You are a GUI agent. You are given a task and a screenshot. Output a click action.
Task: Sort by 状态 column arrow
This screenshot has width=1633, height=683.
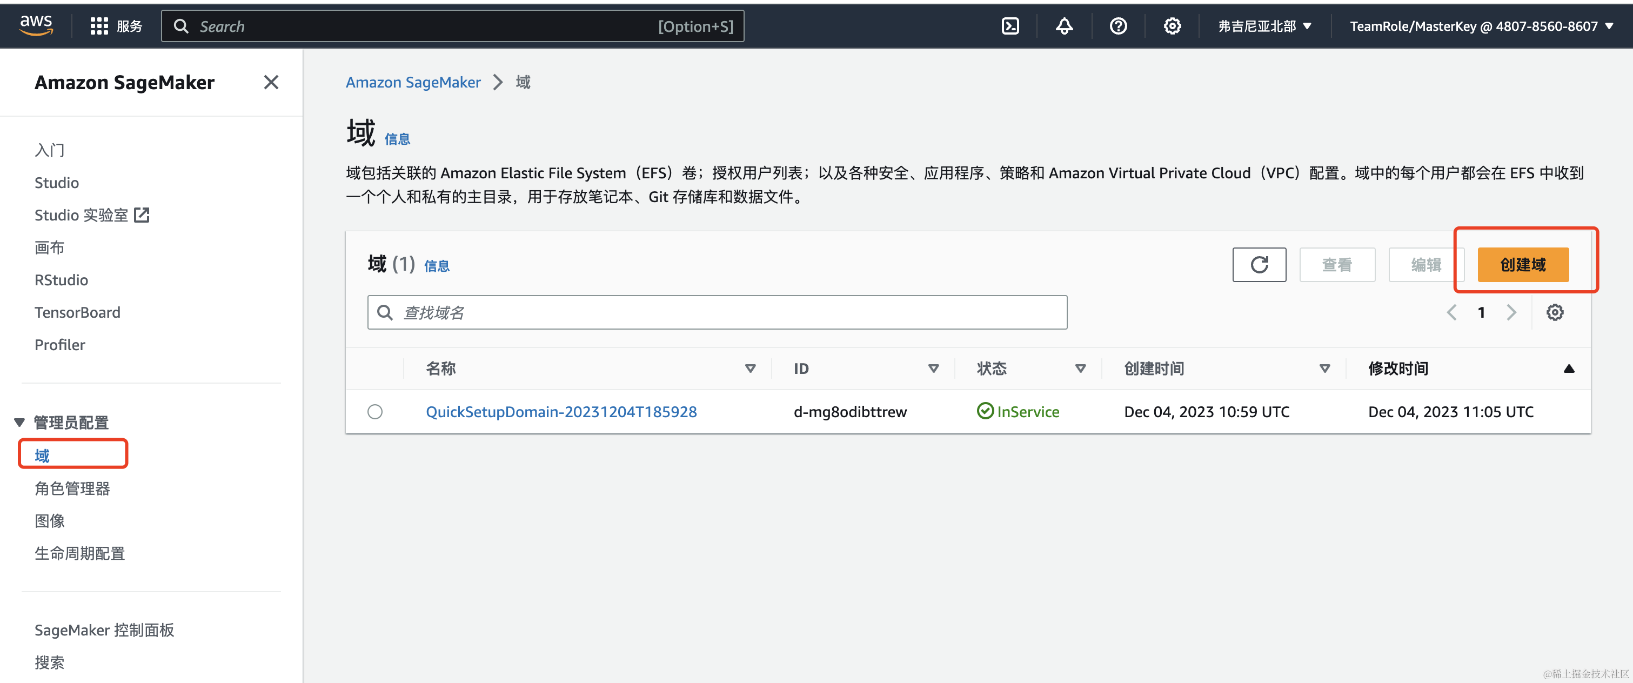1080,369
